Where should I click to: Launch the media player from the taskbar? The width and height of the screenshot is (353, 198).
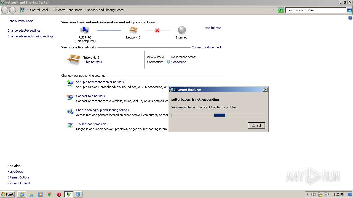(x=41, y=194)
